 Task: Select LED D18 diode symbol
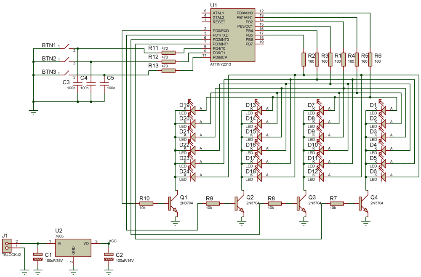[259, 176]
